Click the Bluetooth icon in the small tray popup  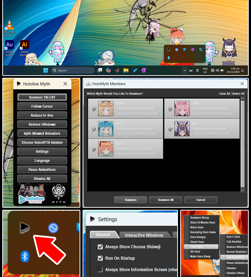[169, 58]
